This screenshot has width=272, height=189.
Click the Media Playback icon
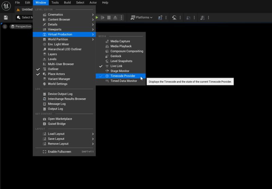click(x=107, y=46)
